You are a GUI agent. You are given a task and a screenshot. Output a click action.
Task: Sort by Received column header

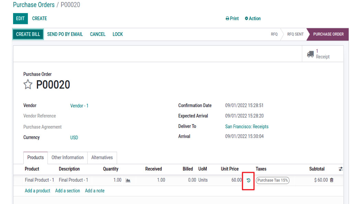[x=154, y=169]
